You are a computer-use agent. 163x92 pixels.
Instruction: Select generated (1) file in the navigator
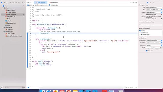click(11, 17)
